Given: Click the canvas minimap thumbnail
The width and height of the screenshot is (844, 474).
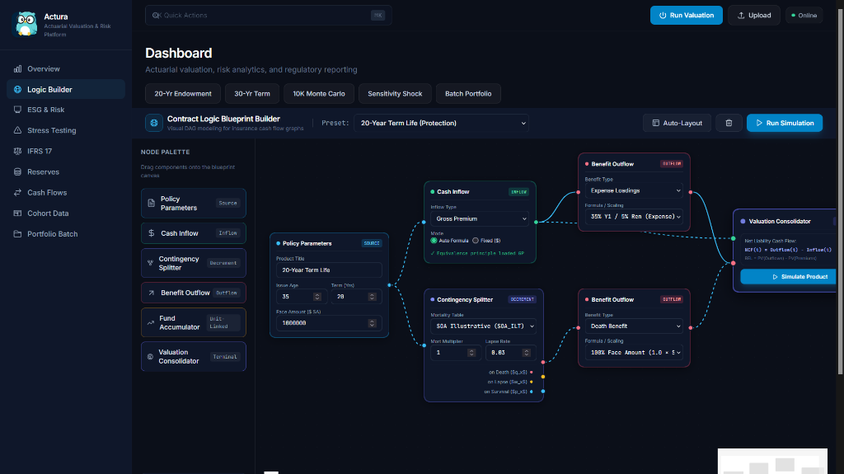Looking at the screenshot, I should point(772,461).
